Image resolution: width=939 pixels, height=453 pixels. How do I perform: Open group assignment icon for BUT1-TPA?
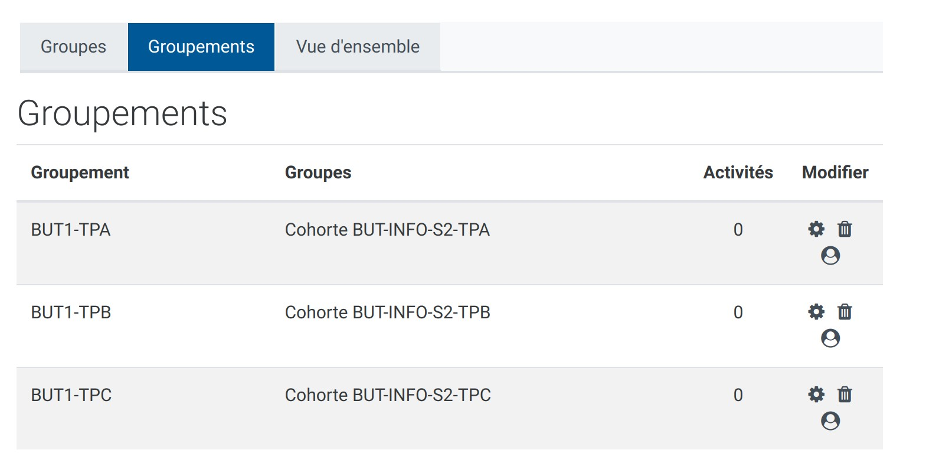830,256
